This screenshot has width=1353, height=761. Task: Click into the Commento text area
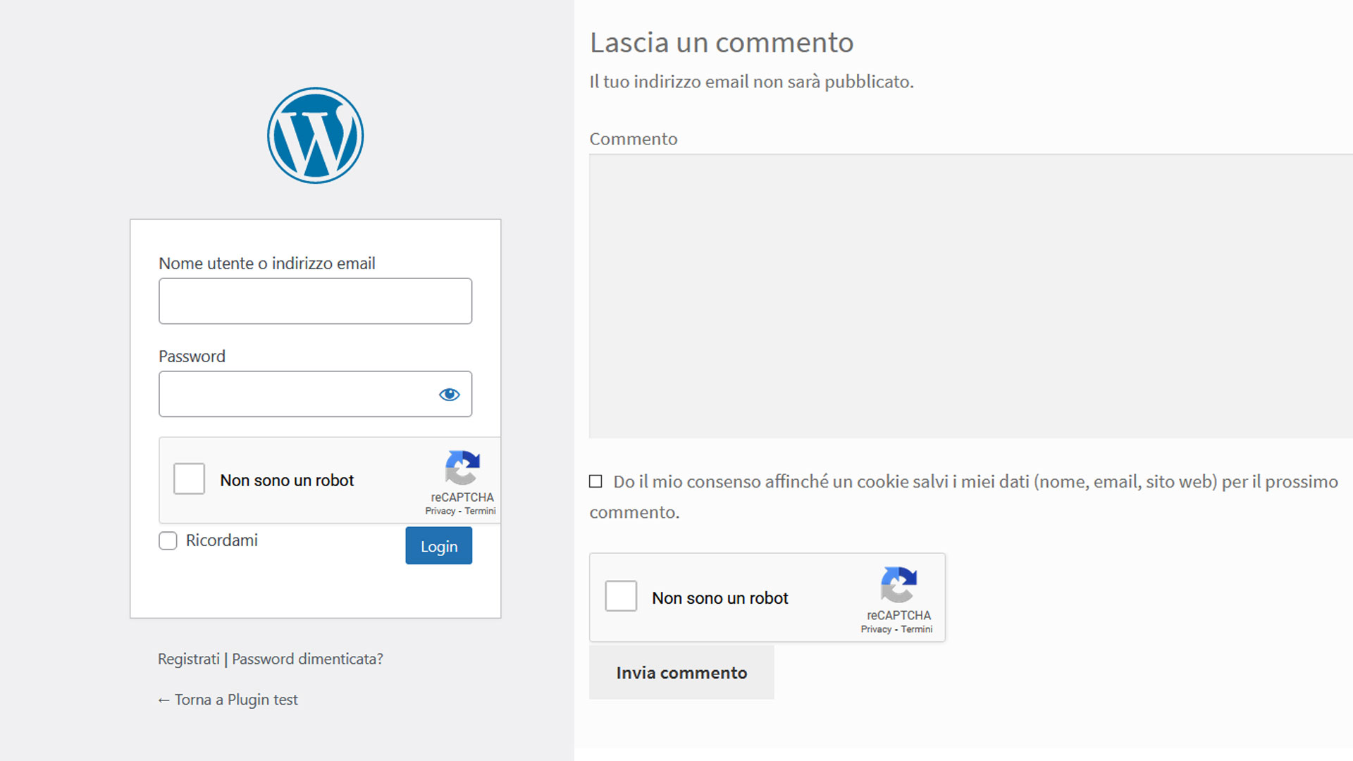969,296
